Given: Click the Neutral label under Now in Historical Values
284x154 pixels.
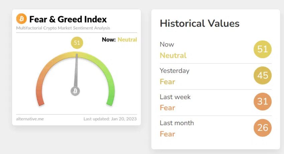Looking at the screenshot, I should pos(173,56).
